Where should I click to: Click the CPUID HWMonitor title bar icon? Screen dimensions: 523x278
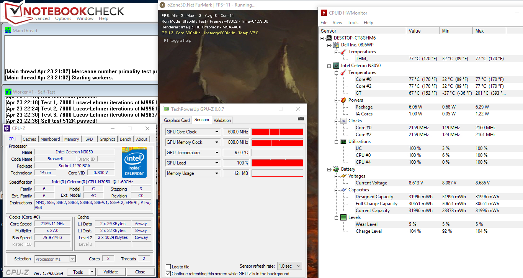[324, 13]
